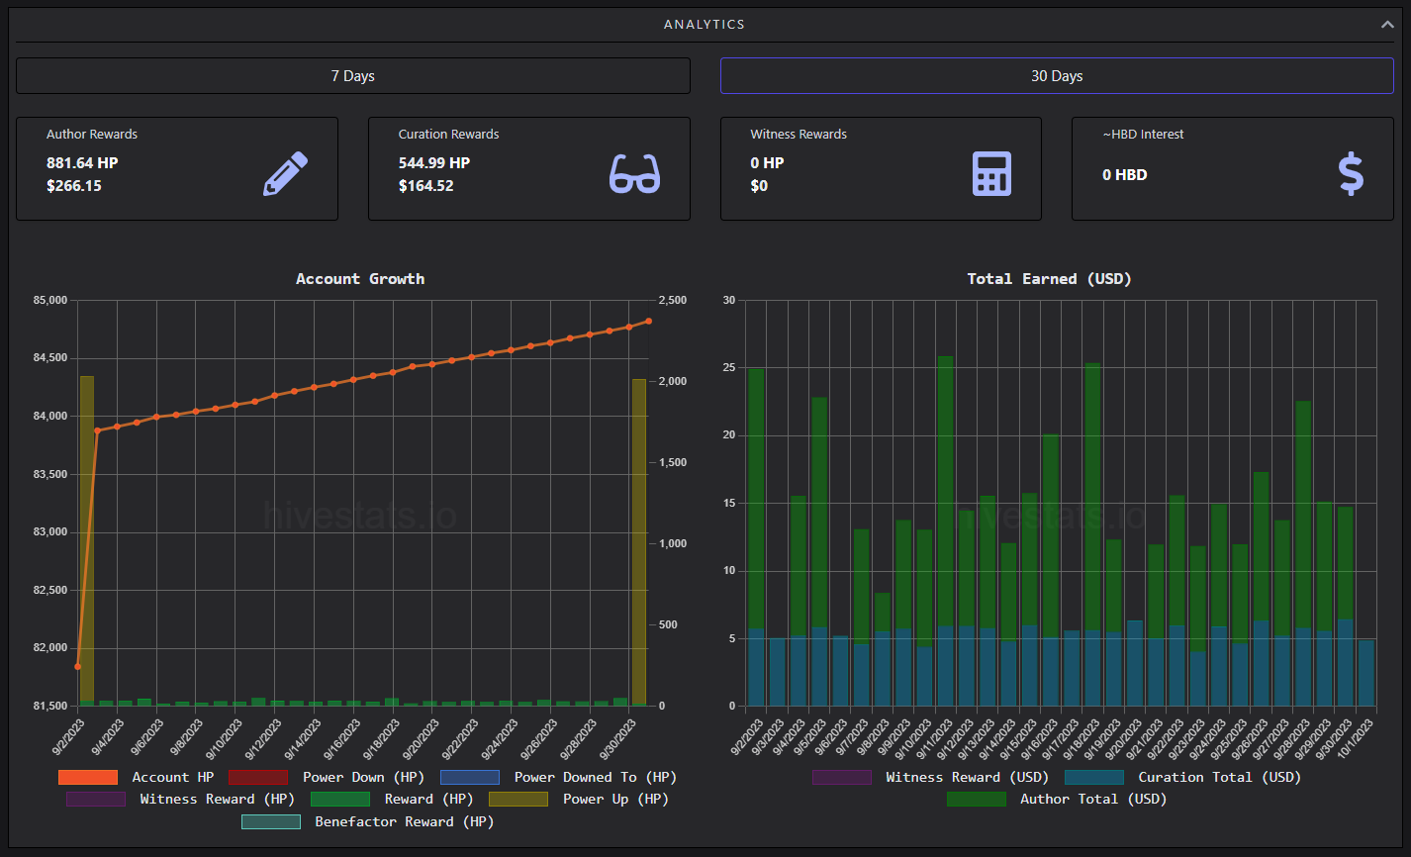Screen dimensions: 1411x857
Task: Hide Power Downed To (HP) series
Action: tap(558, 778)
